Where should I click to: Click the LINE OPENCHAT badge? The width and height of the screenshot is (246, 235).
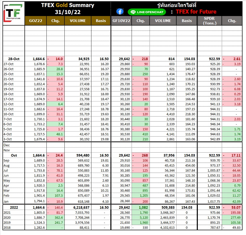pos(147,12)
